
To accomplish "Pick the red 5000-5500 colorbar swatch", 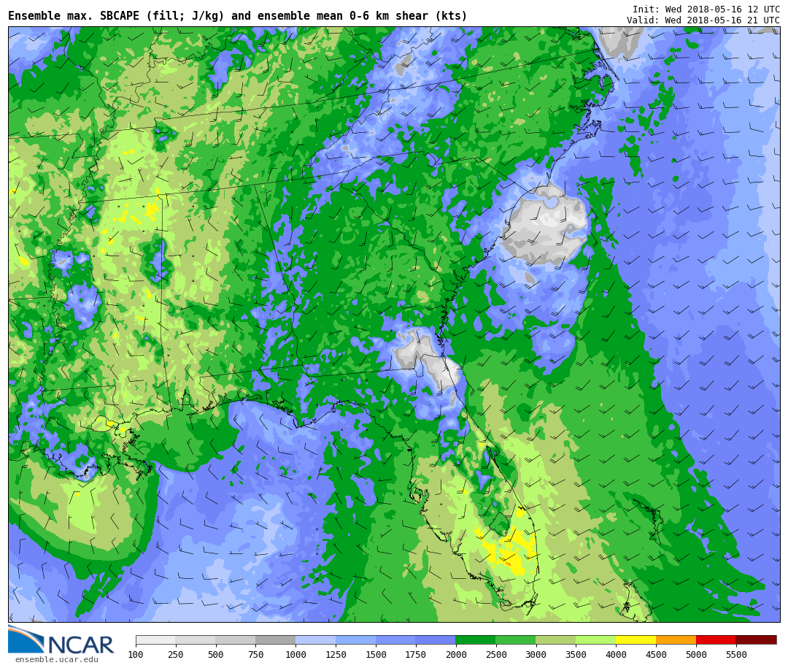I will click(x=716, y=640).
